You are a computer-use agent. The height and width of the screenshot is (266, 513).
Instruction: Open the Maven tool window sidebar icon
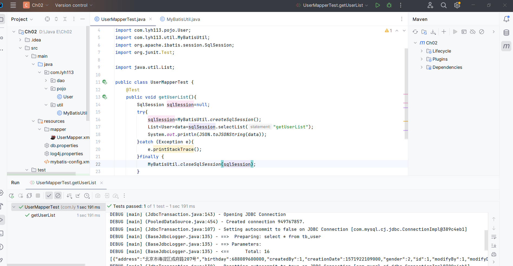(x=506, y=46)
